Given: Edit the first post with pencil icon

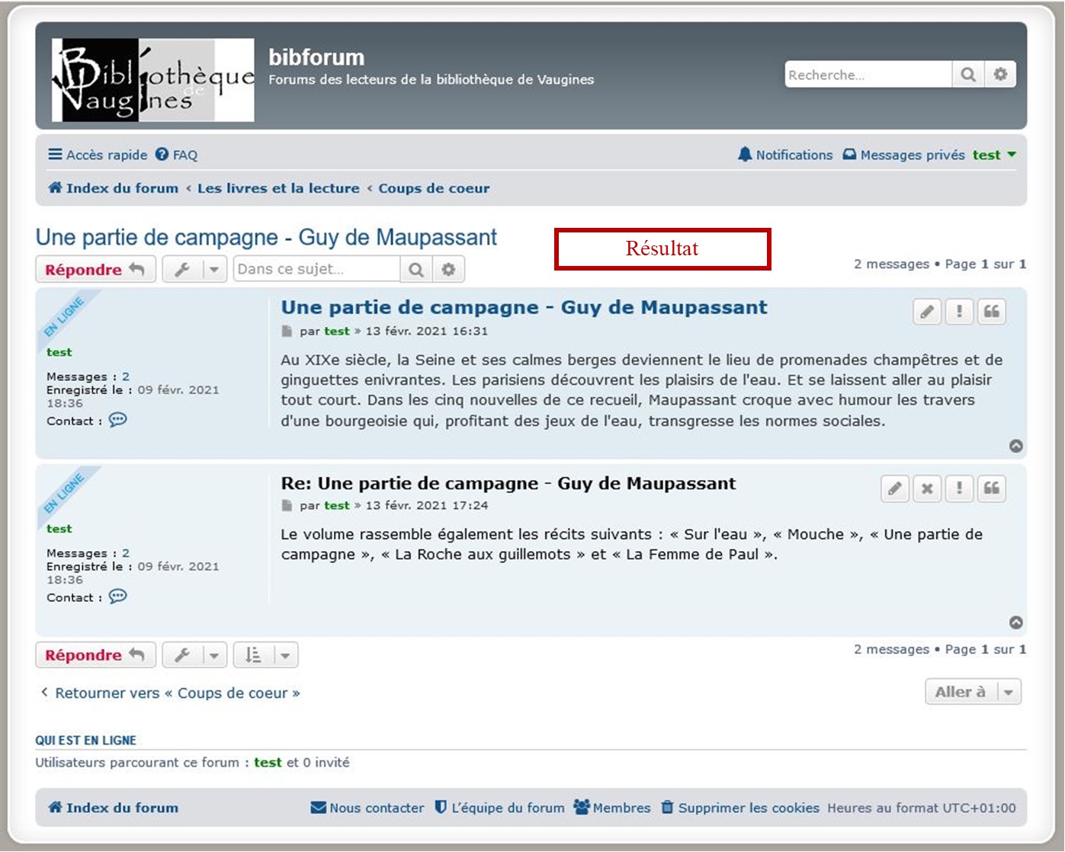Looking at the screenshot, I should pos(927,312).
